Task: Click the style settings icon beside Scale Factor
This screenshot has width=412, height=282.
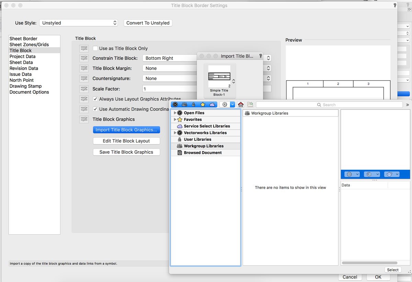Action: pyautogui.click(x=84, y=89)
